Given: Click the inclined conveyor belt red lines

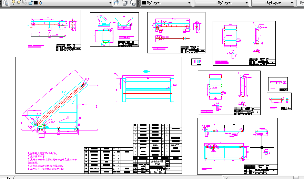Looking at the screenshot, I should pyautogui.click(x=60, y=105).
